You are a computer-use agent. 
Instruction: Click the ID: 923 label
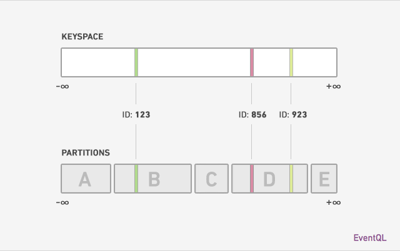(x=293, y=115)
